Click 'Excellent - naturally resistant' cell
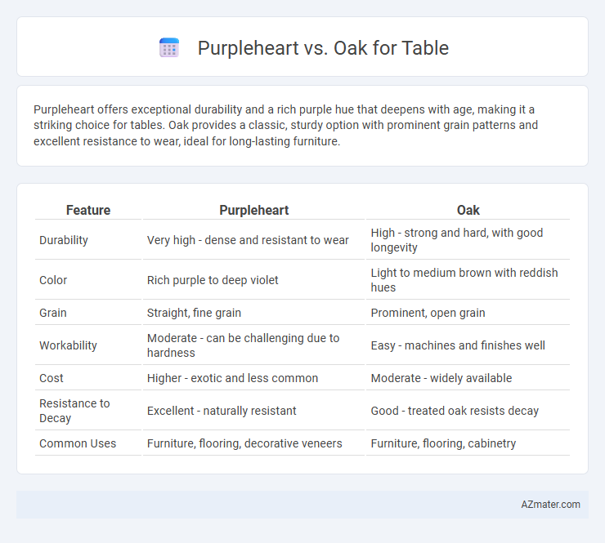 pos(222,411)
